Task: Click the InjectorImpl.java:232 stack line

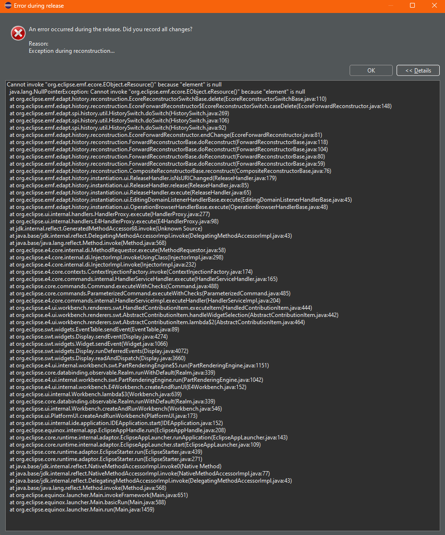Action: (103, 264)
